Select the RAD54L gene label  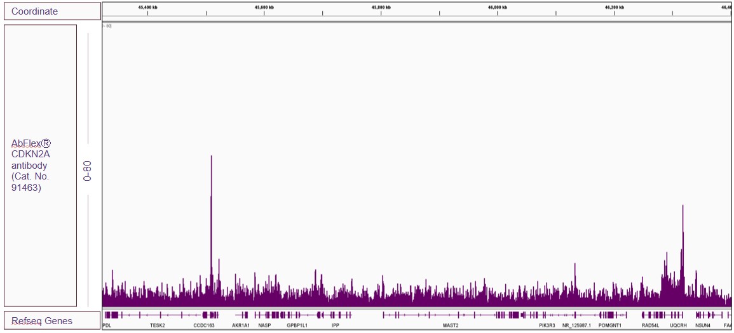[651, 325]
